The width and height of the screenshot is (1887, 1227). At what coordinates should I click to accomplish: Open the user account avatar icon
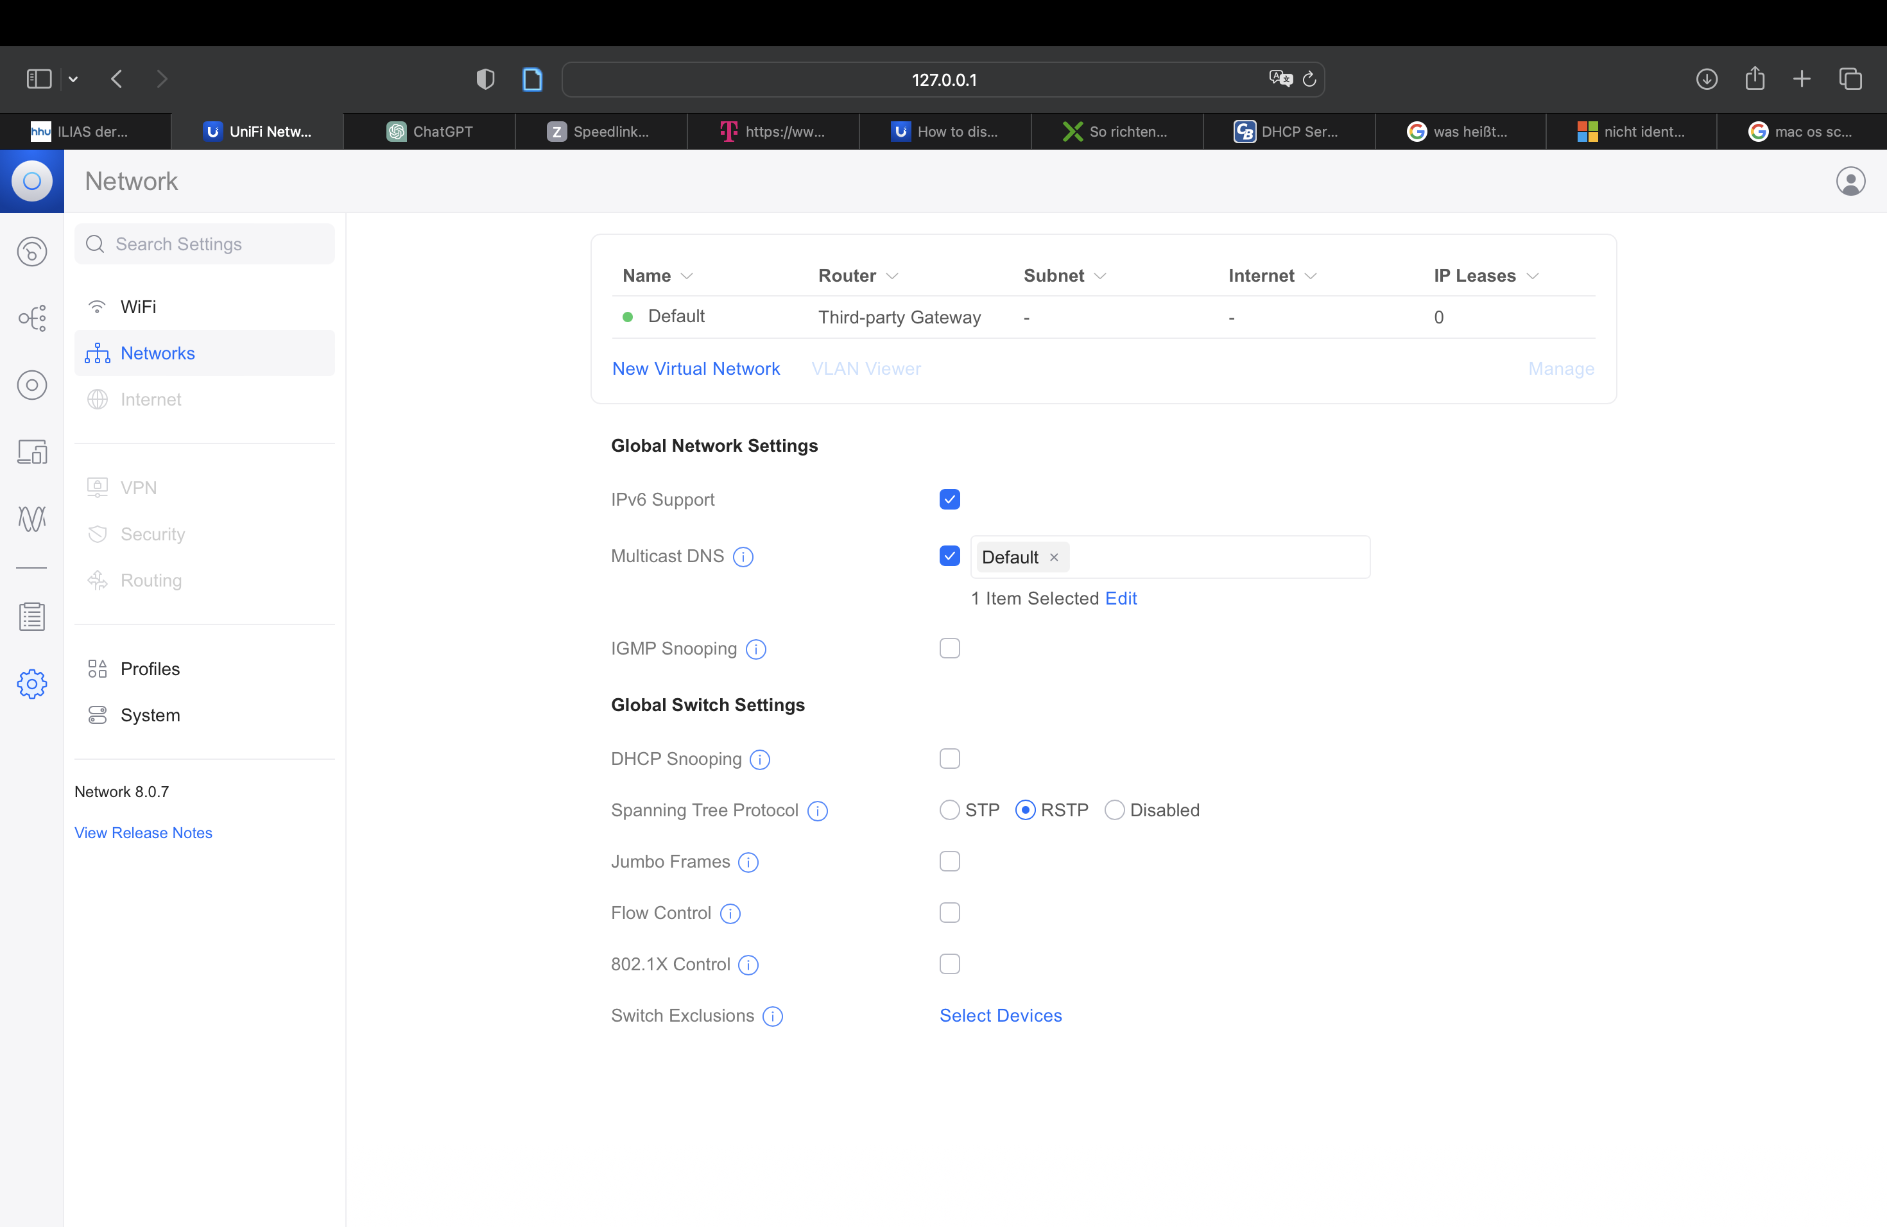pyautogui.click(x=1850, y=182)
